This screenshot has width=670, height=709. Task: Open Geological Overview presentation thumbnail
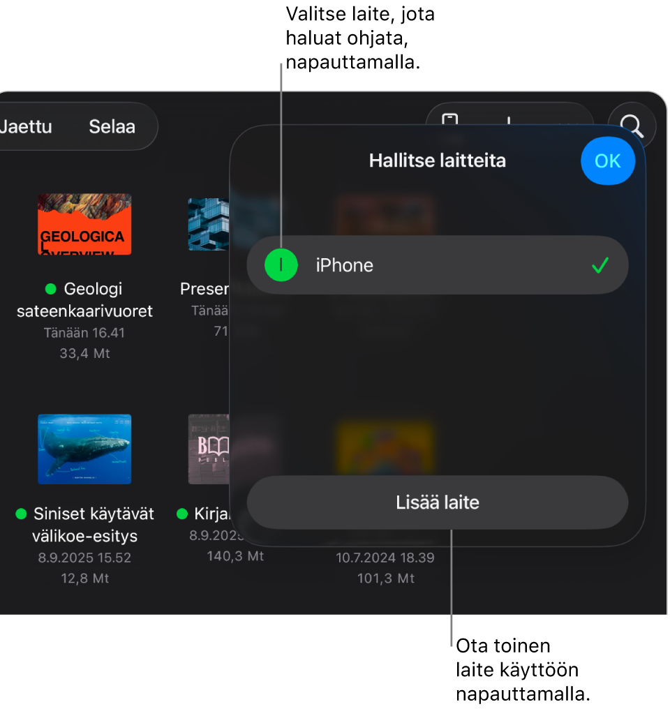tap(84, 224)
